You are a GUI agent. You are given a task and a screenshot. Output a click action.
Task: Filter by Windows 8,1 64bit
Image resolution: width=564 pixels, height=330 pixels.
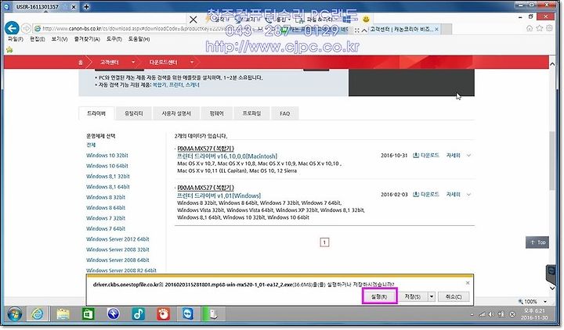108,187
